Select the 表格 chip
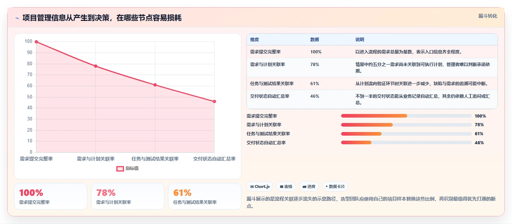The width and height of the screenshot is (512, 224). coord(286,186)
